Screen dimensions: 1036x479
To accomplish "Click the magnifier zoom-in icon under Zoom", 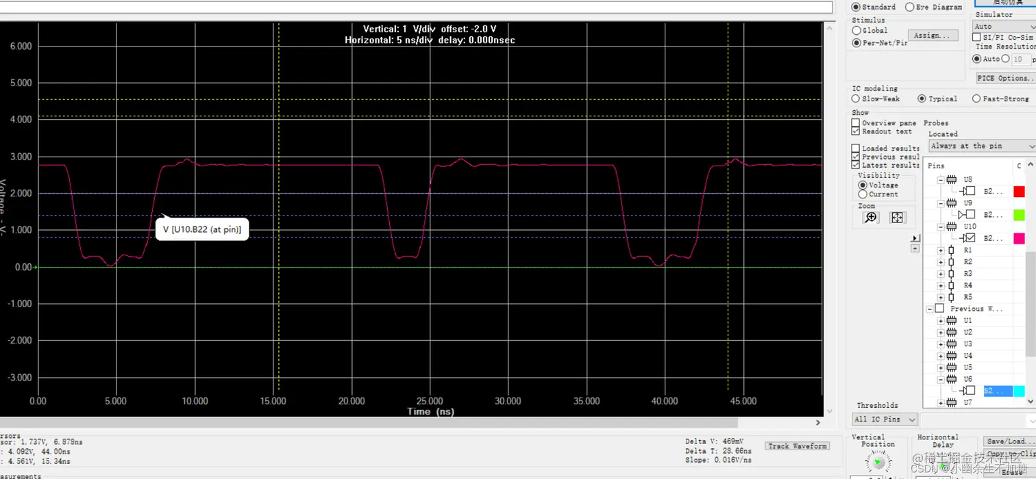I will (x=870, y=218).
